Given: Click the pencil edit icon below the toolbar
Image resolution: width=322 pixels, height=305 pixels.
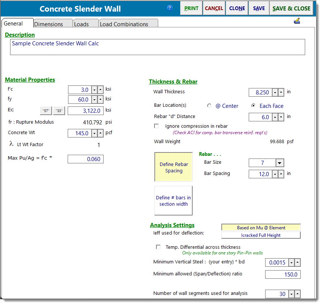Looking at the screenshot, I should 297,21.
